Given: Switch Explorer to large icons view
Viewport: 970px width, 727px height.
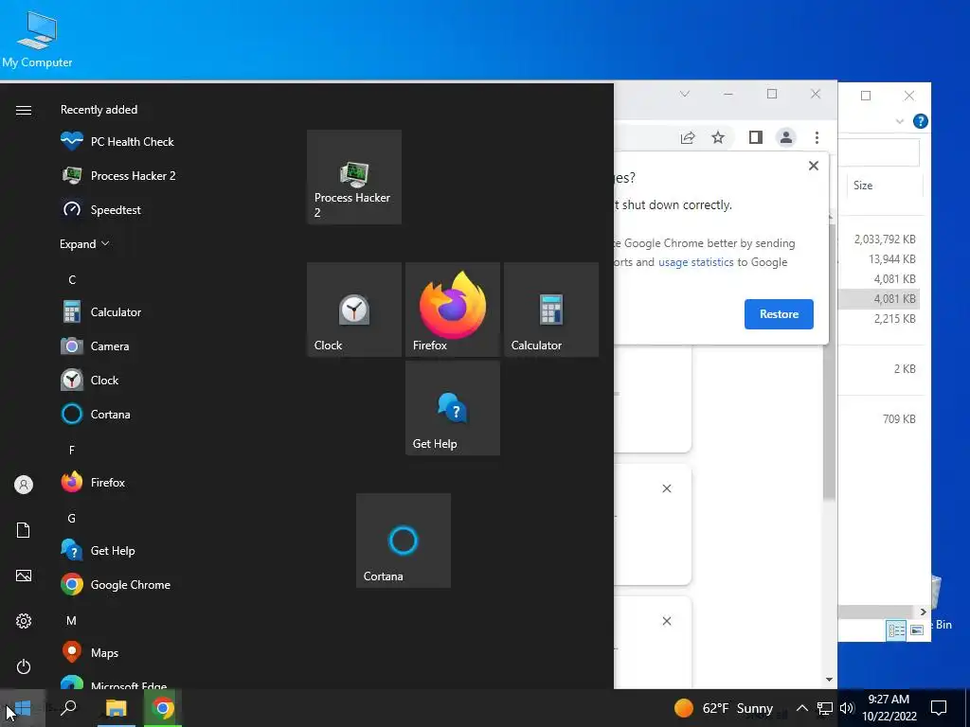Looking at the screenshot, I should (917, 629).
